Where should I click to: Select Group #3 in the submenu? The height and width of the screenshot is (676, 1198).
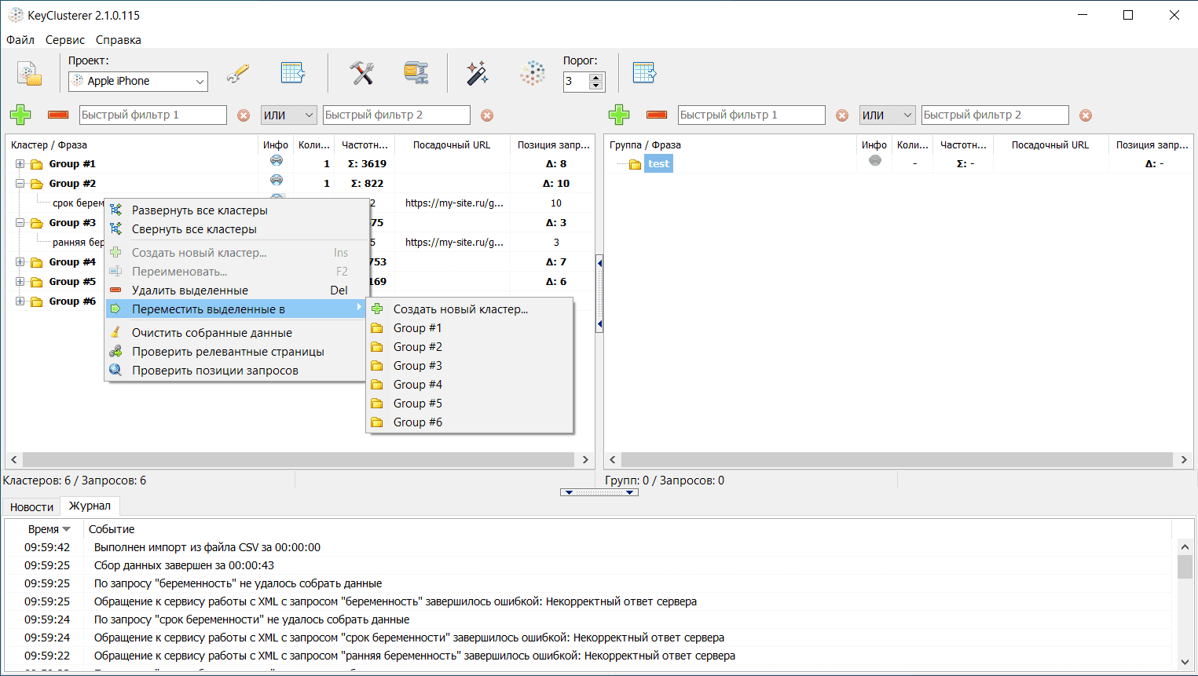pyautogui.click(x=417, y=366)
